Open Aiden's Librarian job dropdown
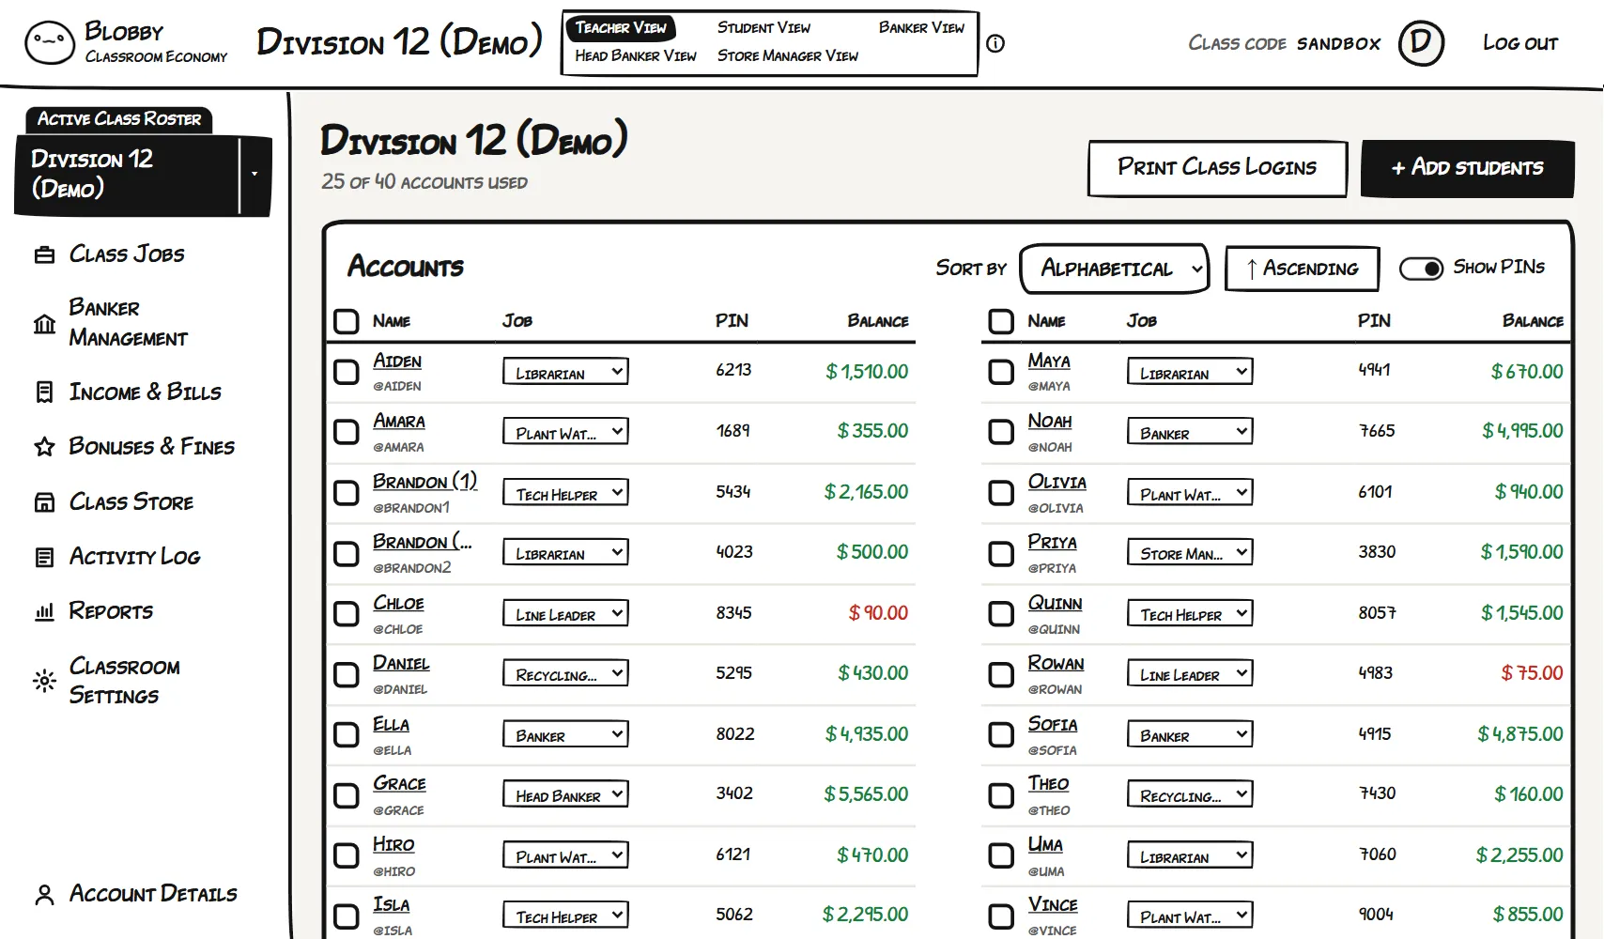 (565, 372)
